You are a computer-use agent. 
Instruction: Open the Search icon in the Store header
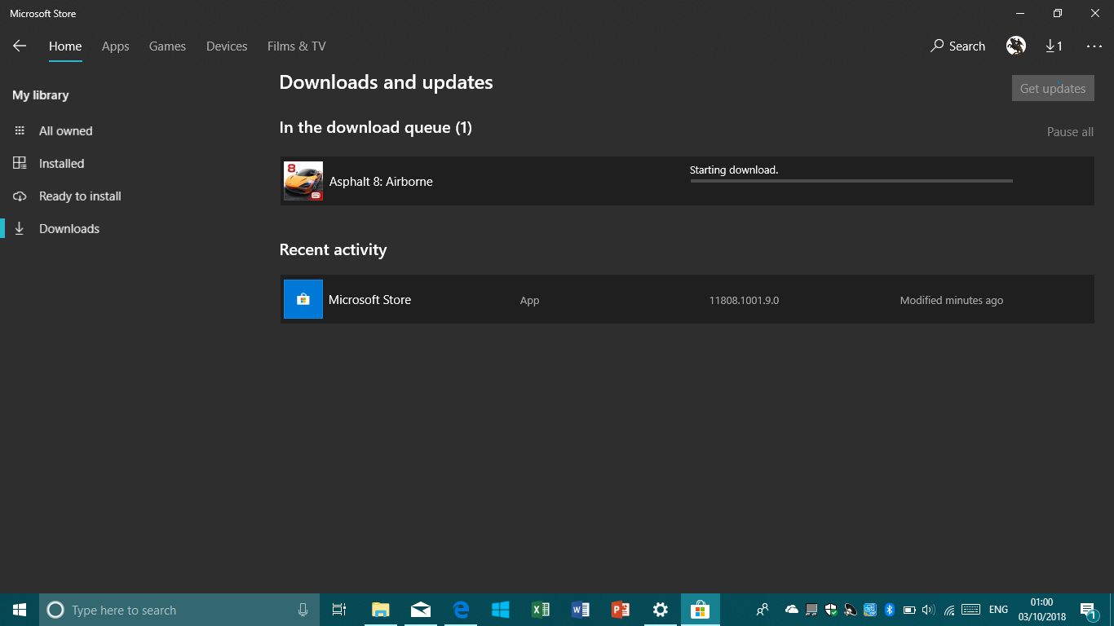(x=957, y=46)
